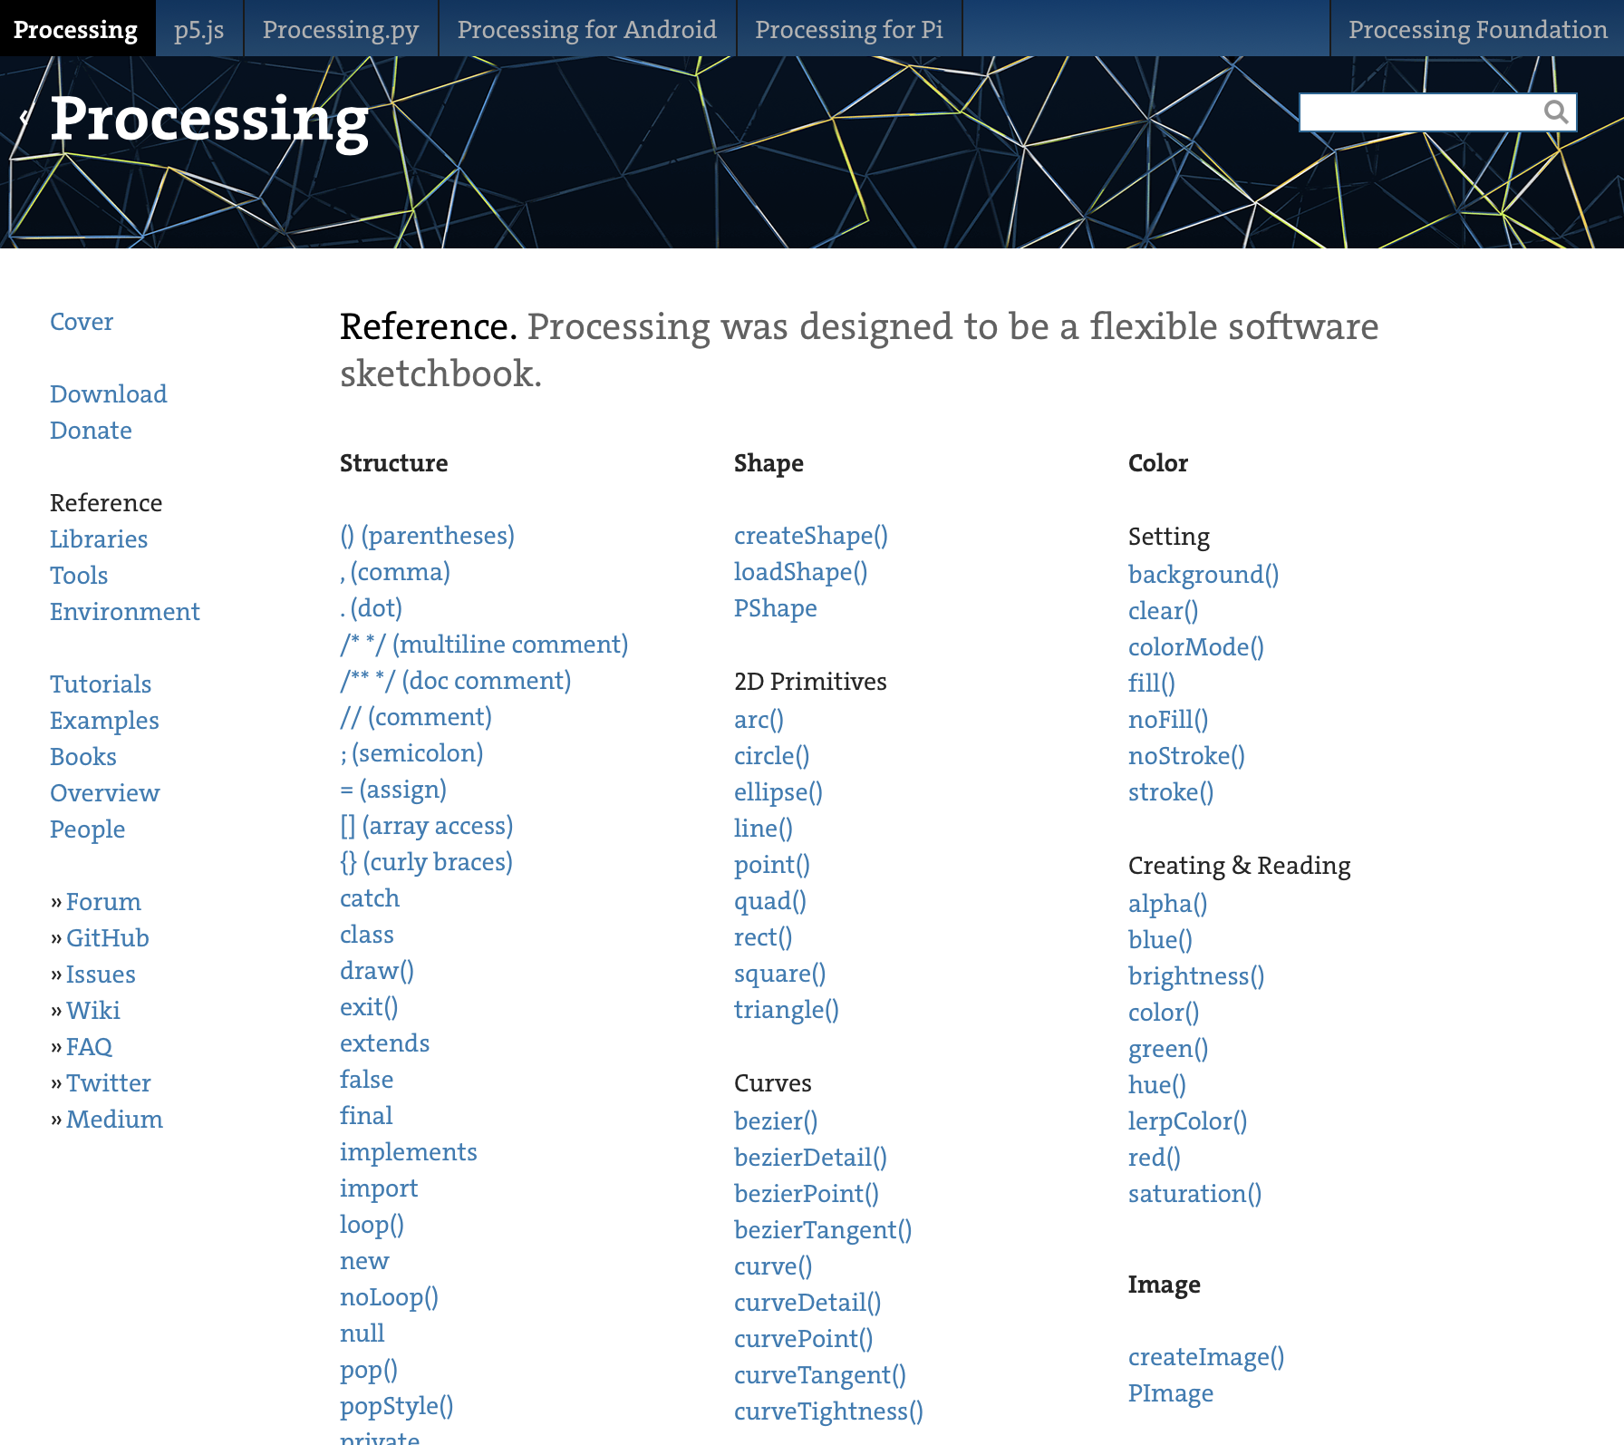Open Processing Foundation link in top bar
Screen dimensions: 1624x1445
point(1477,29)
